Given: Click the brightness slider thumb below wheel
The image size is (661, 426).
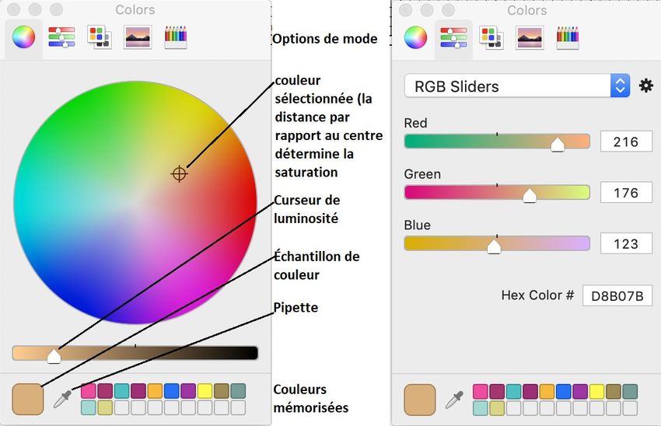Looking at the screenshot, I should [x=54, y=357].
